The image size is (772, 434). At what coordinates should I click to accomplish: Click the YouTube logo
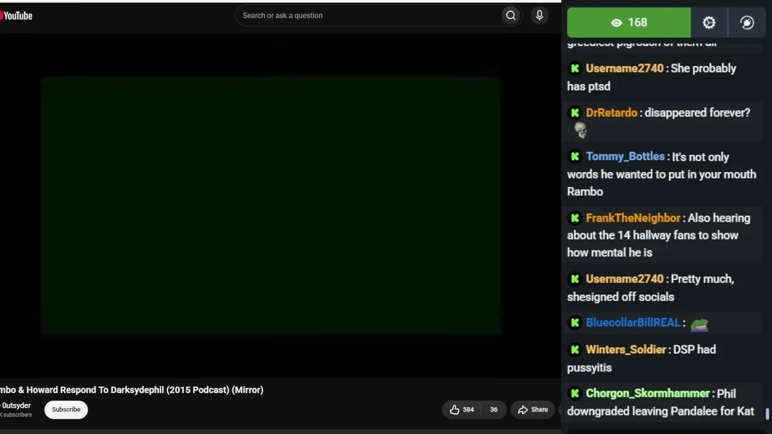[16, 16]
